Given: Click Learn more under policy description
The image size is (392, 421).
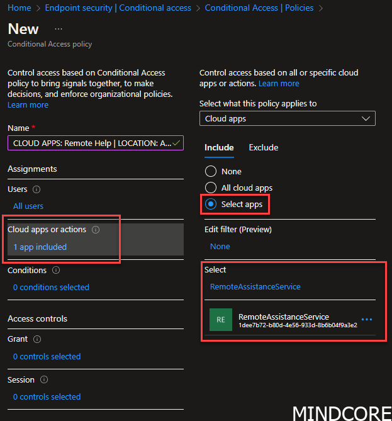Looking at the screenshot, I should pyautogui.click(x=28, y=105).
